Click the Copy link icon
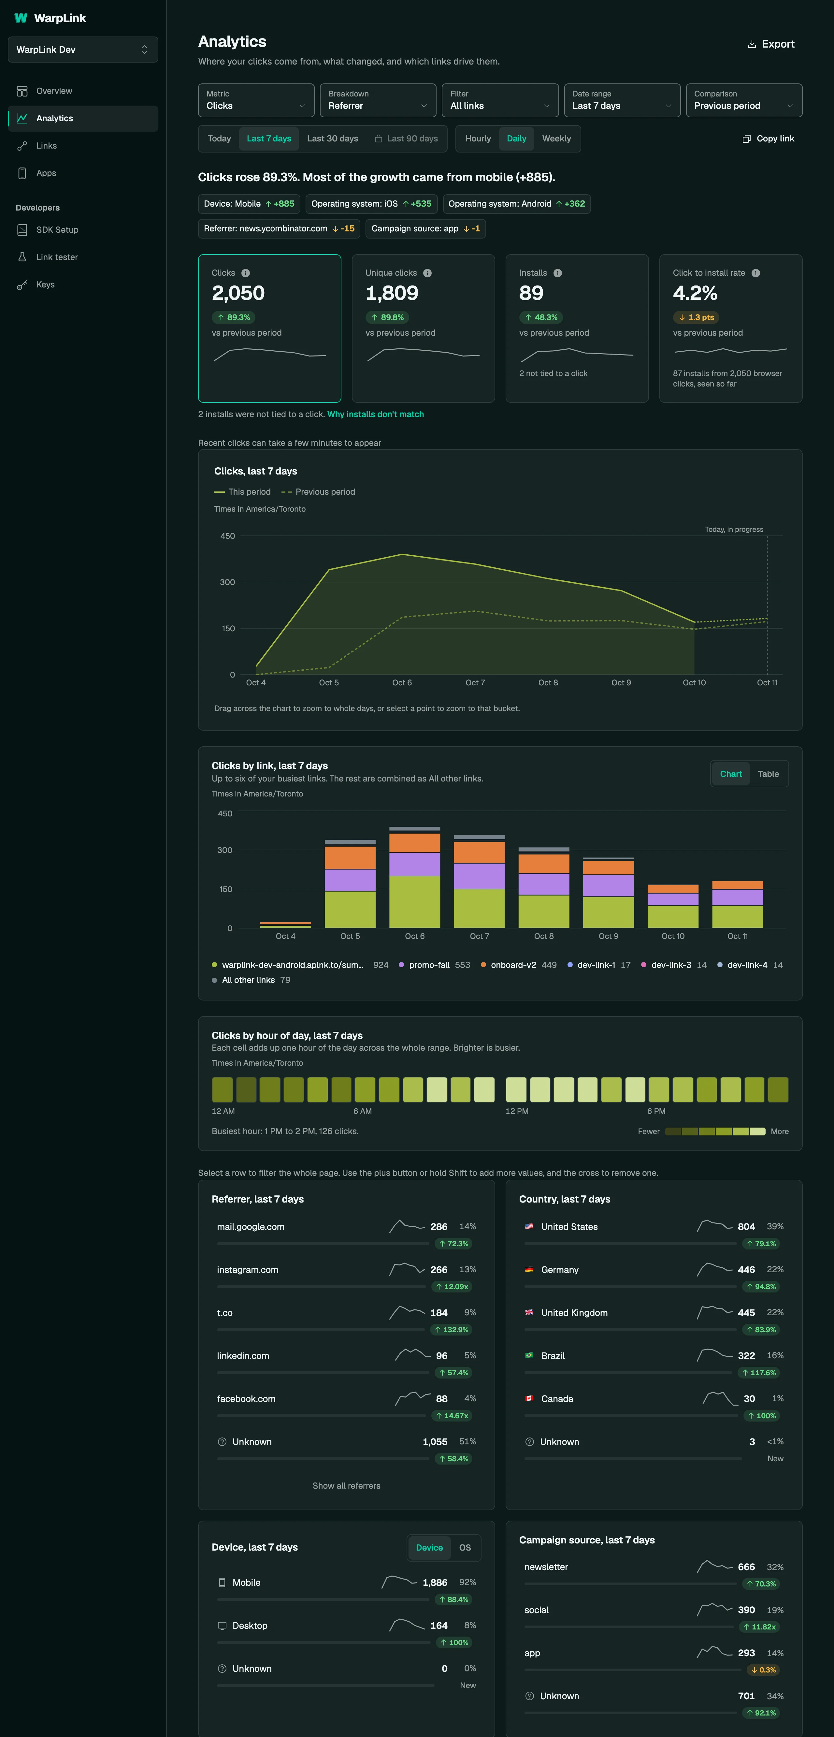Screen dimensions: 834x1737 point(746,139)
